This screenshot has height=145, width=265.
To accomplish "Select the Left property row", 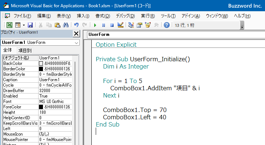I will 37,129.
